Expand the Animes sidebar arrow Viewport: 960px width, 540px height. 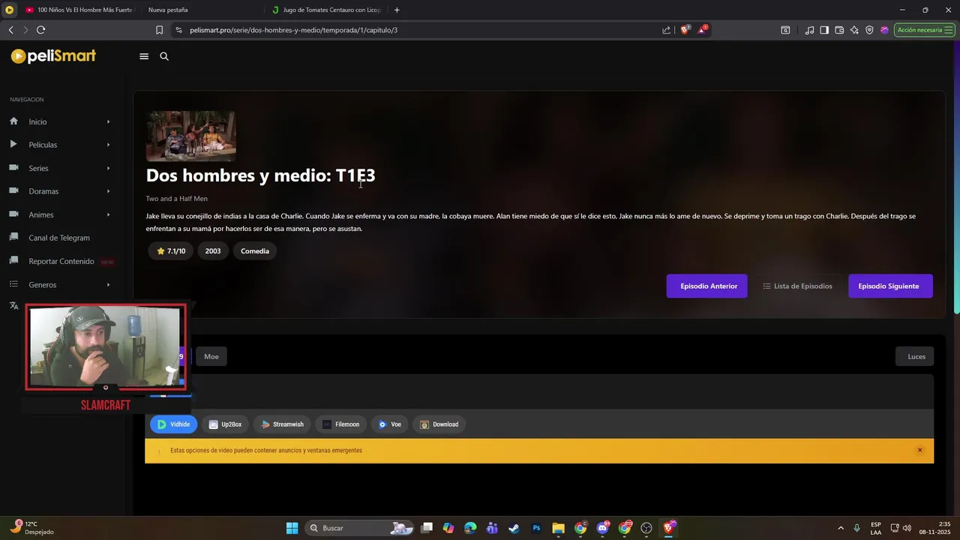click(108, 214)
